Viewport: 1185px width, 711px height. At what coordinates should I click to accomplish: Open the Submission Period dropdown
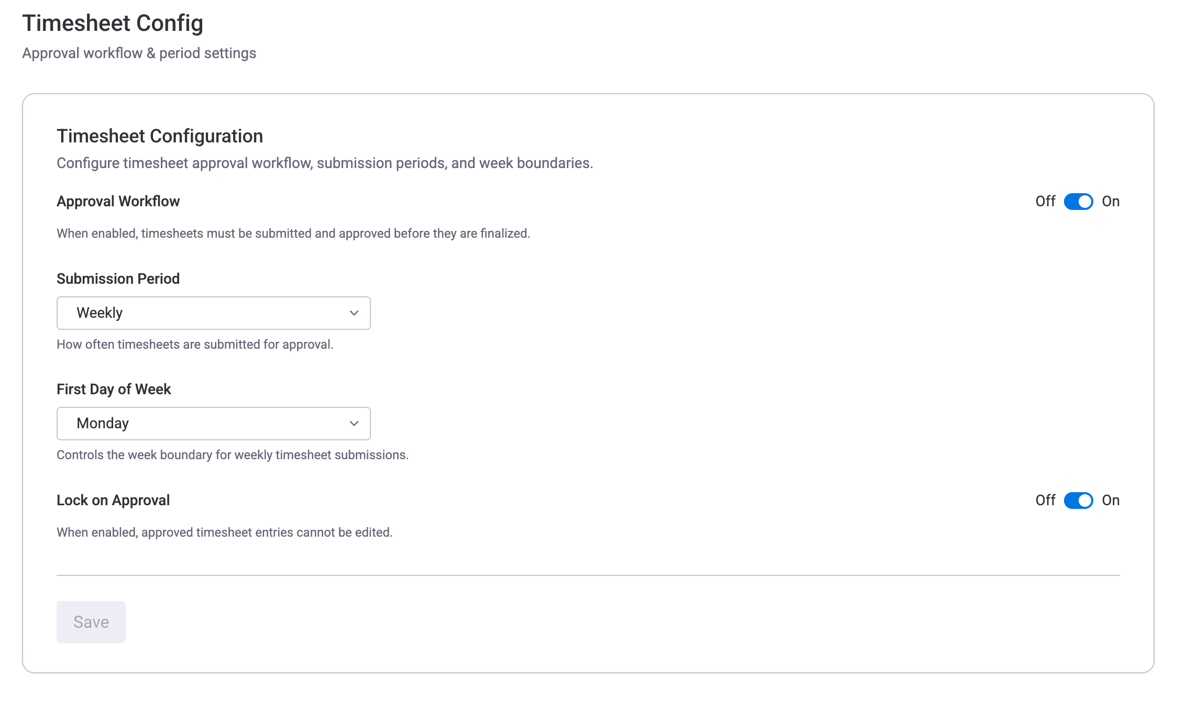coord(213,313)
